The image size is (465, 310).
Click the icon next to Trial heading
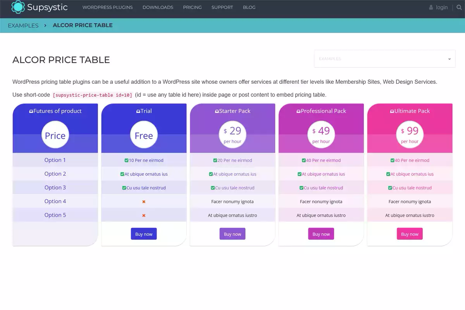click(x=138, y=111)
